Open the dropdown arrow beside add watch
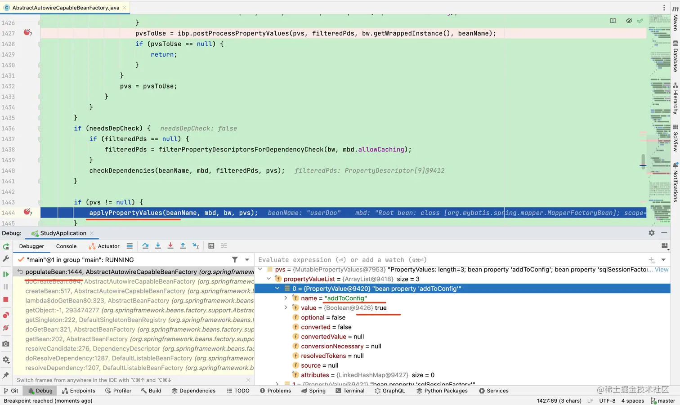 pos(663,260)
